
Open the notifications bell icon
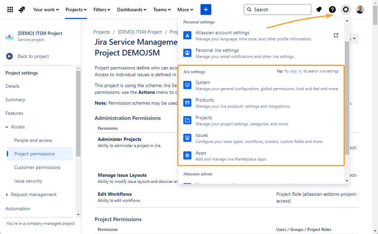point(319,9)
